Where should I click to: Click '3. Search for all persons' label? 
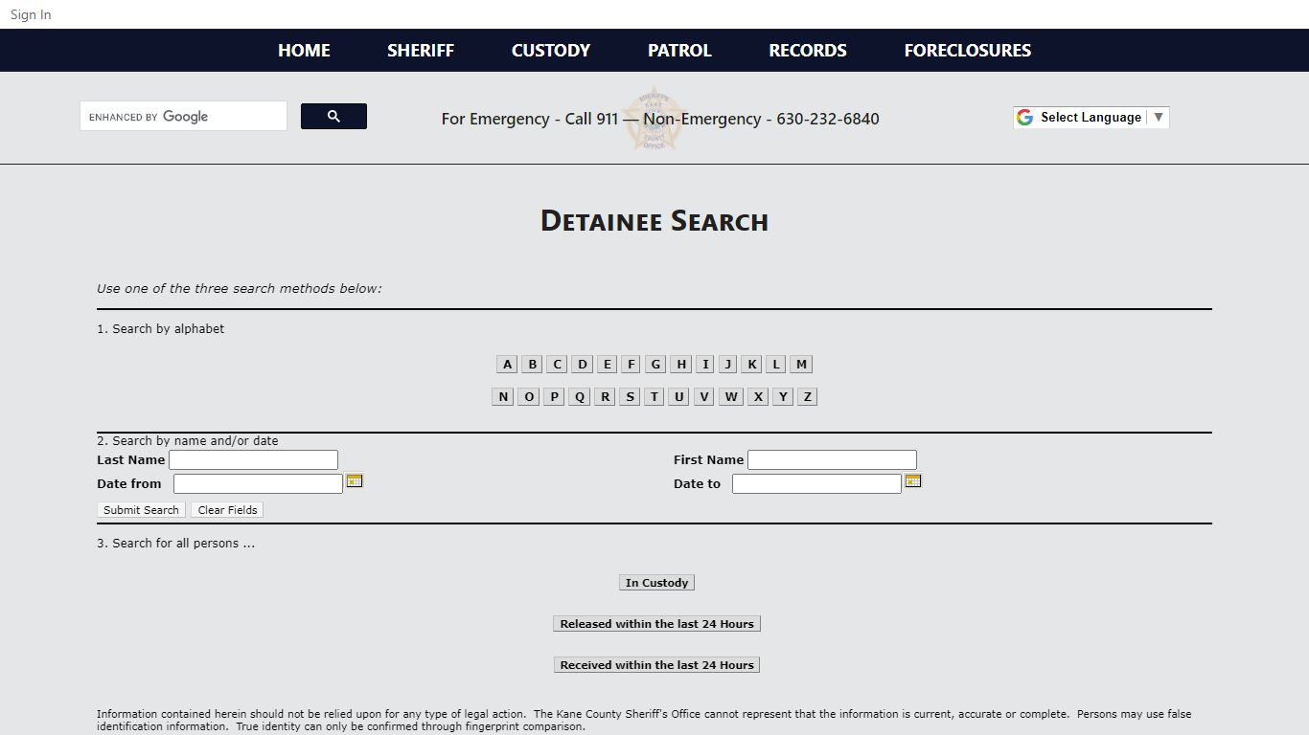[175, 544]
